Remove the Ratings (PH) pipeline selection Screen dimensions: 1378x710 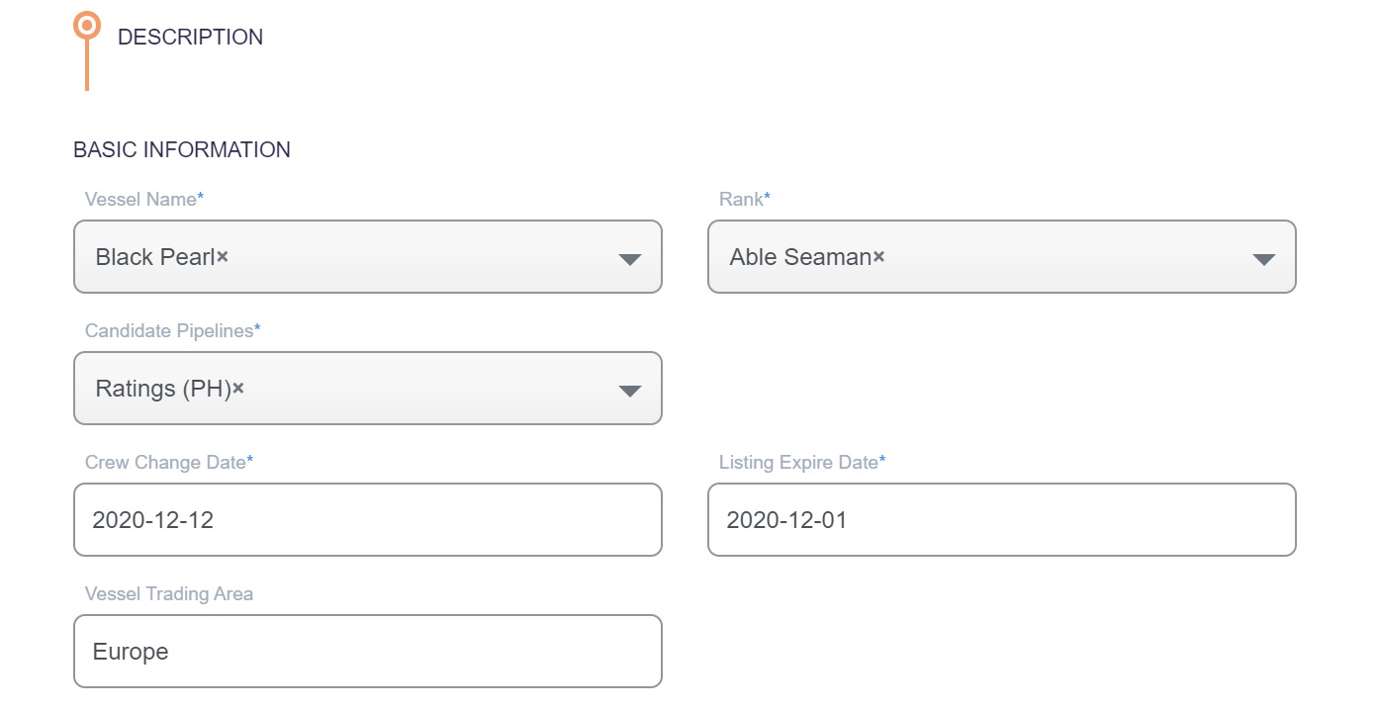(x=238, y=388)
